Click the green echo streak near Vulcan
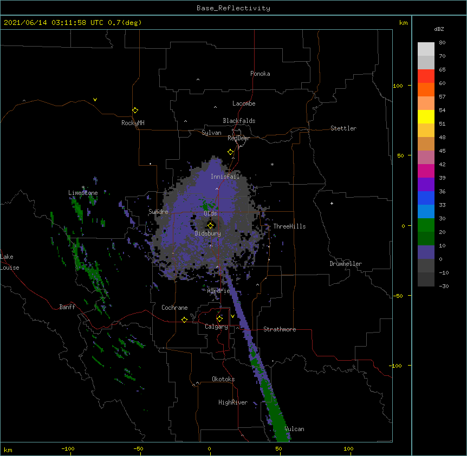This screenshot has width=467, height=456. point(277,416)
